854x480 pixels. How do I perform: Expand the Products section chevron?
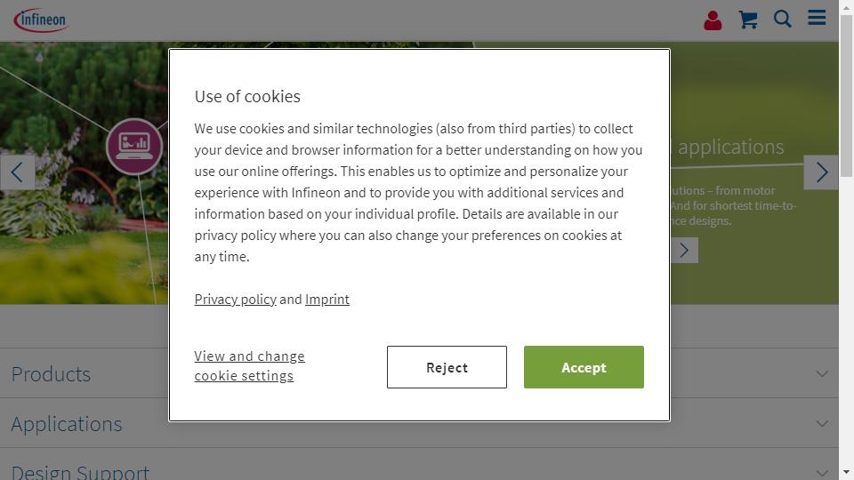coord(822,374)
